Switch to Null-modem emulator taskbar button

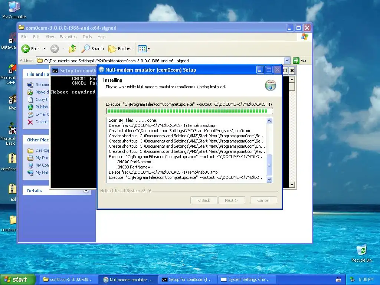(128, 280)
